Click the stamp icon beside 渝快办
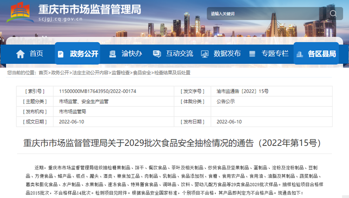 click(112, 54)
